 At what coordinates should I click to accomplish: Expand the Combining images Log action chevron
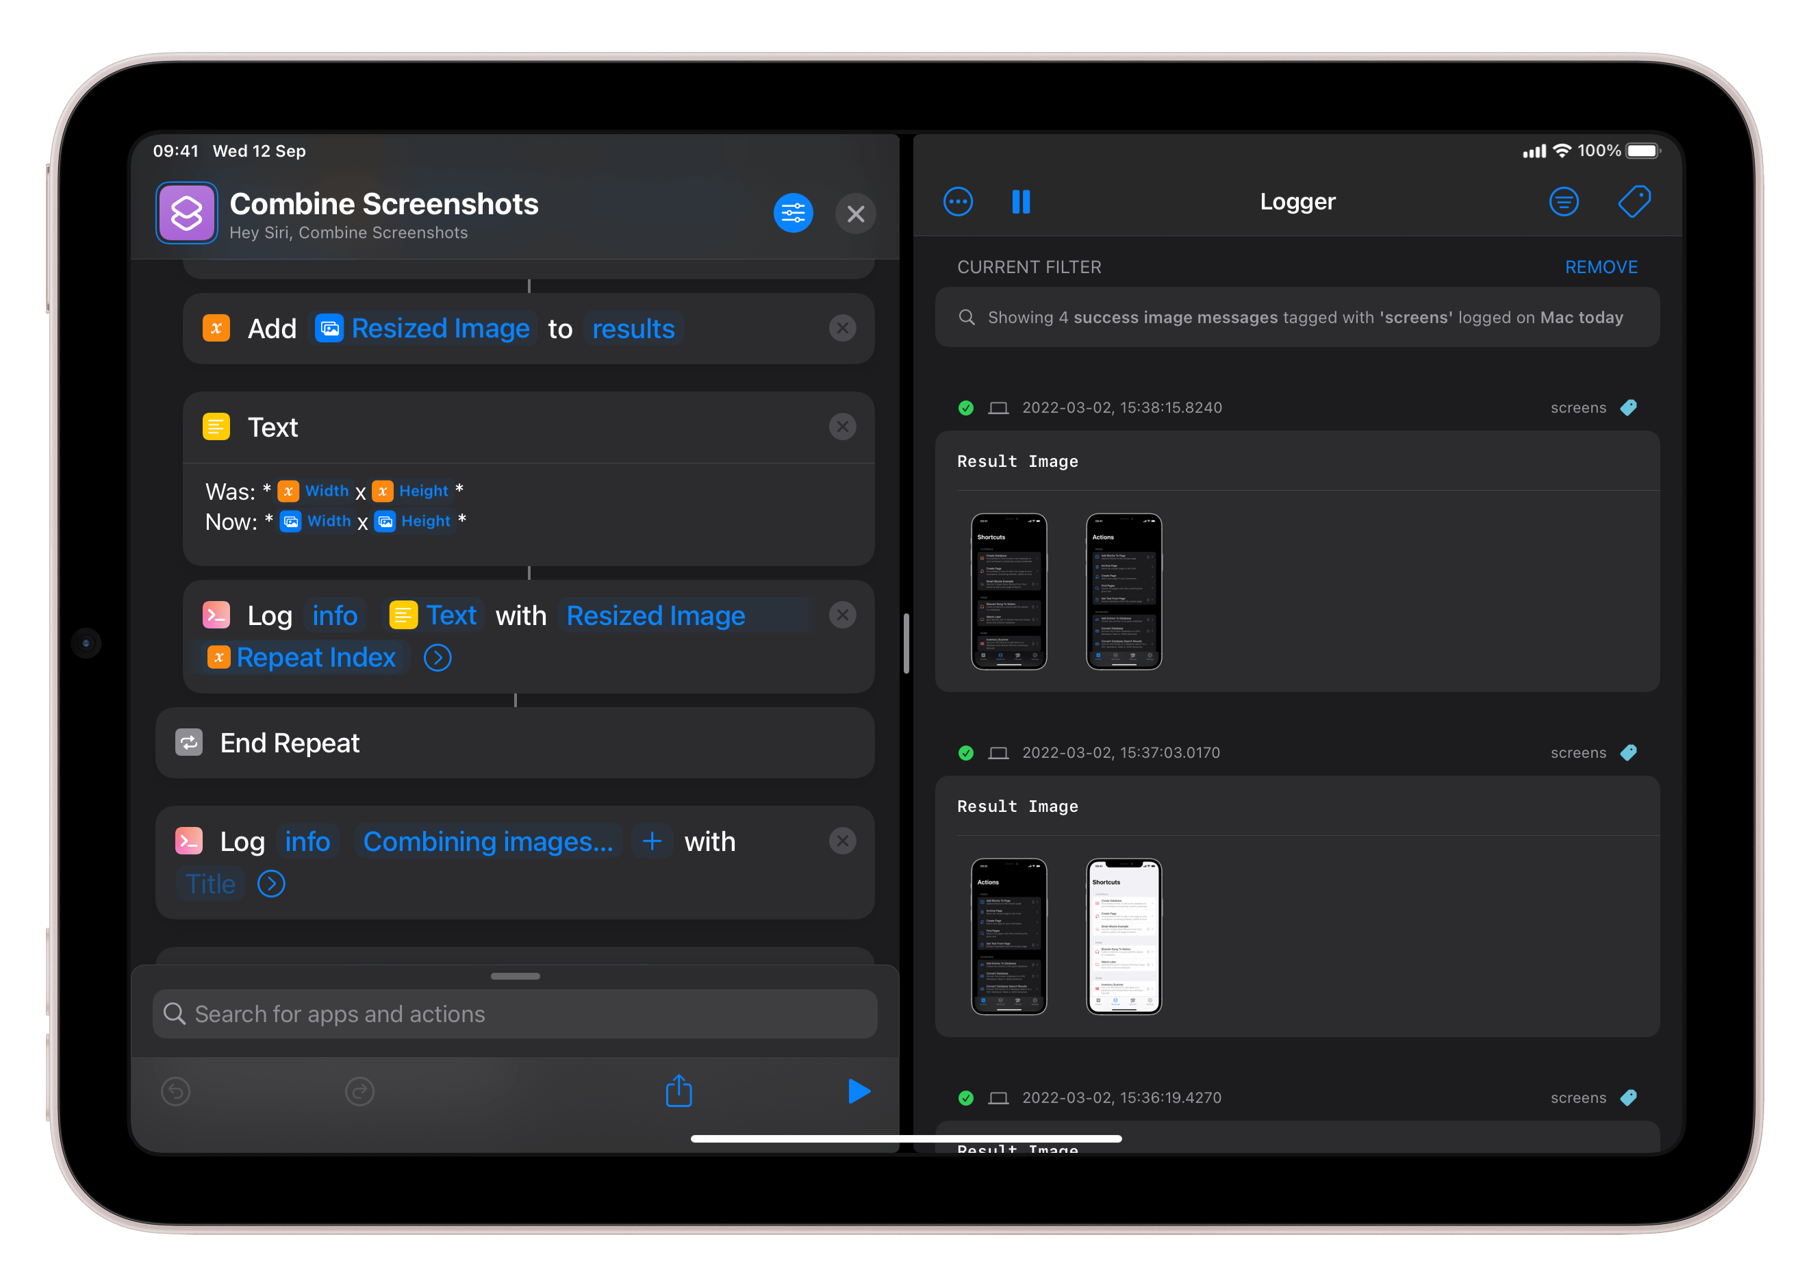coord(271,884)
